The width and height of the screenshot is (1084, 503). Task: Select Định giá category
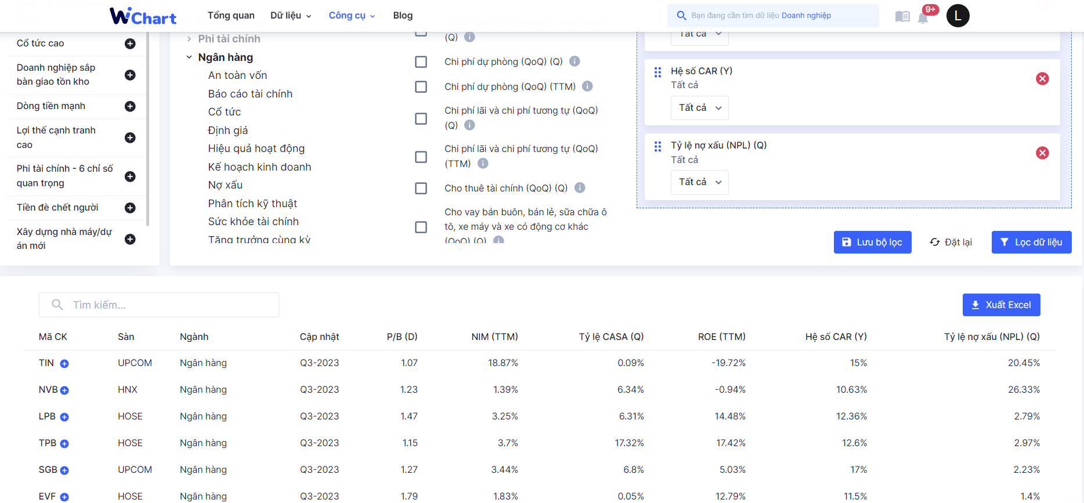(227, 131)
